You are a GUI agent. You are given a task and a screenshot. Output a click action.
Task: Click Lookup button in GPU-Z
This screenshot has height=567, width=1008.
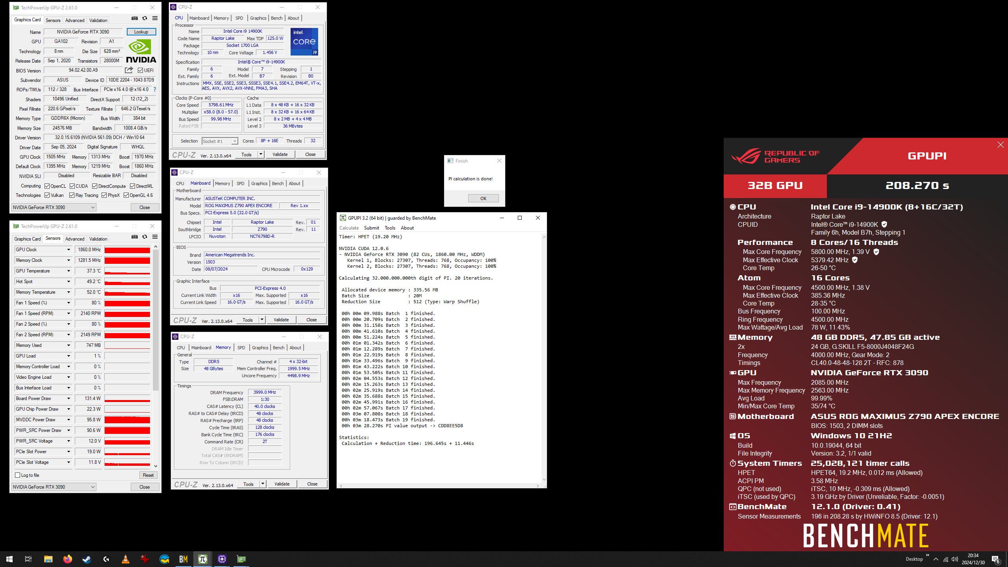click(141, 32)
